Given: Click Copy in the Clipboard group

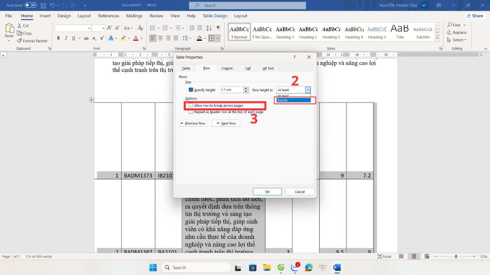Looking at the screenshot, I should point(24,33).
